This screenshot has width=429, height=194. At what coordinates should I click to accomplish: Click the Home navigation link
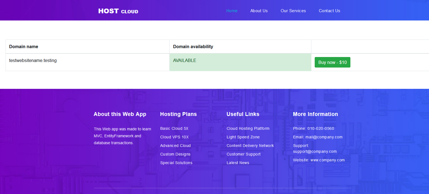pyautogui.click(x=232, y=11)
